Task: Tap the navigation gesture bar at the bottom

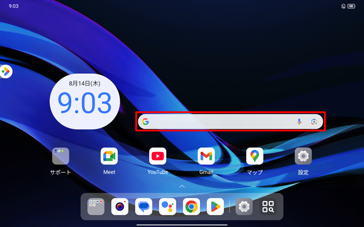Action: (x=182, y=225)
